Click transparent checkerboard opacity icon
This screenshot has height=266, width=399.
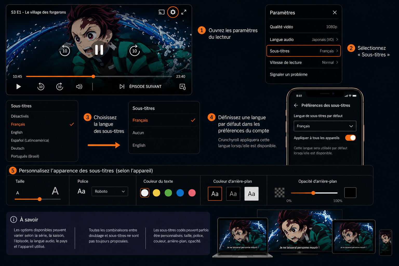click(x=280, y=192)
